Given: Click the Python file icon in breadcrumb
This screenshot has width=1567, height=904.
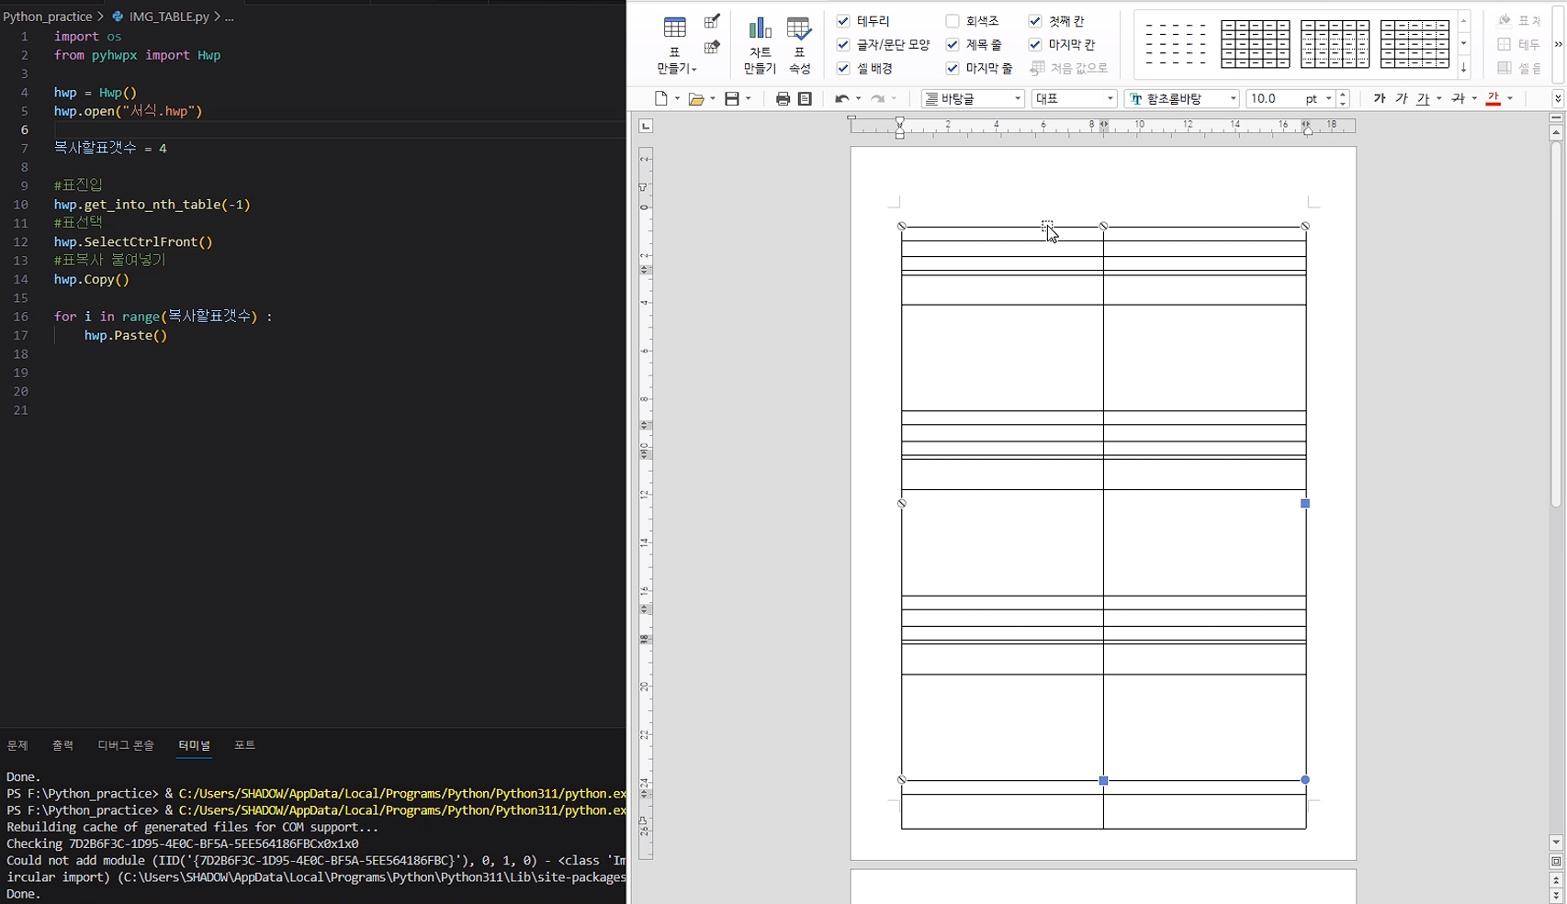Looking at the screenshot, I should 118,17.
